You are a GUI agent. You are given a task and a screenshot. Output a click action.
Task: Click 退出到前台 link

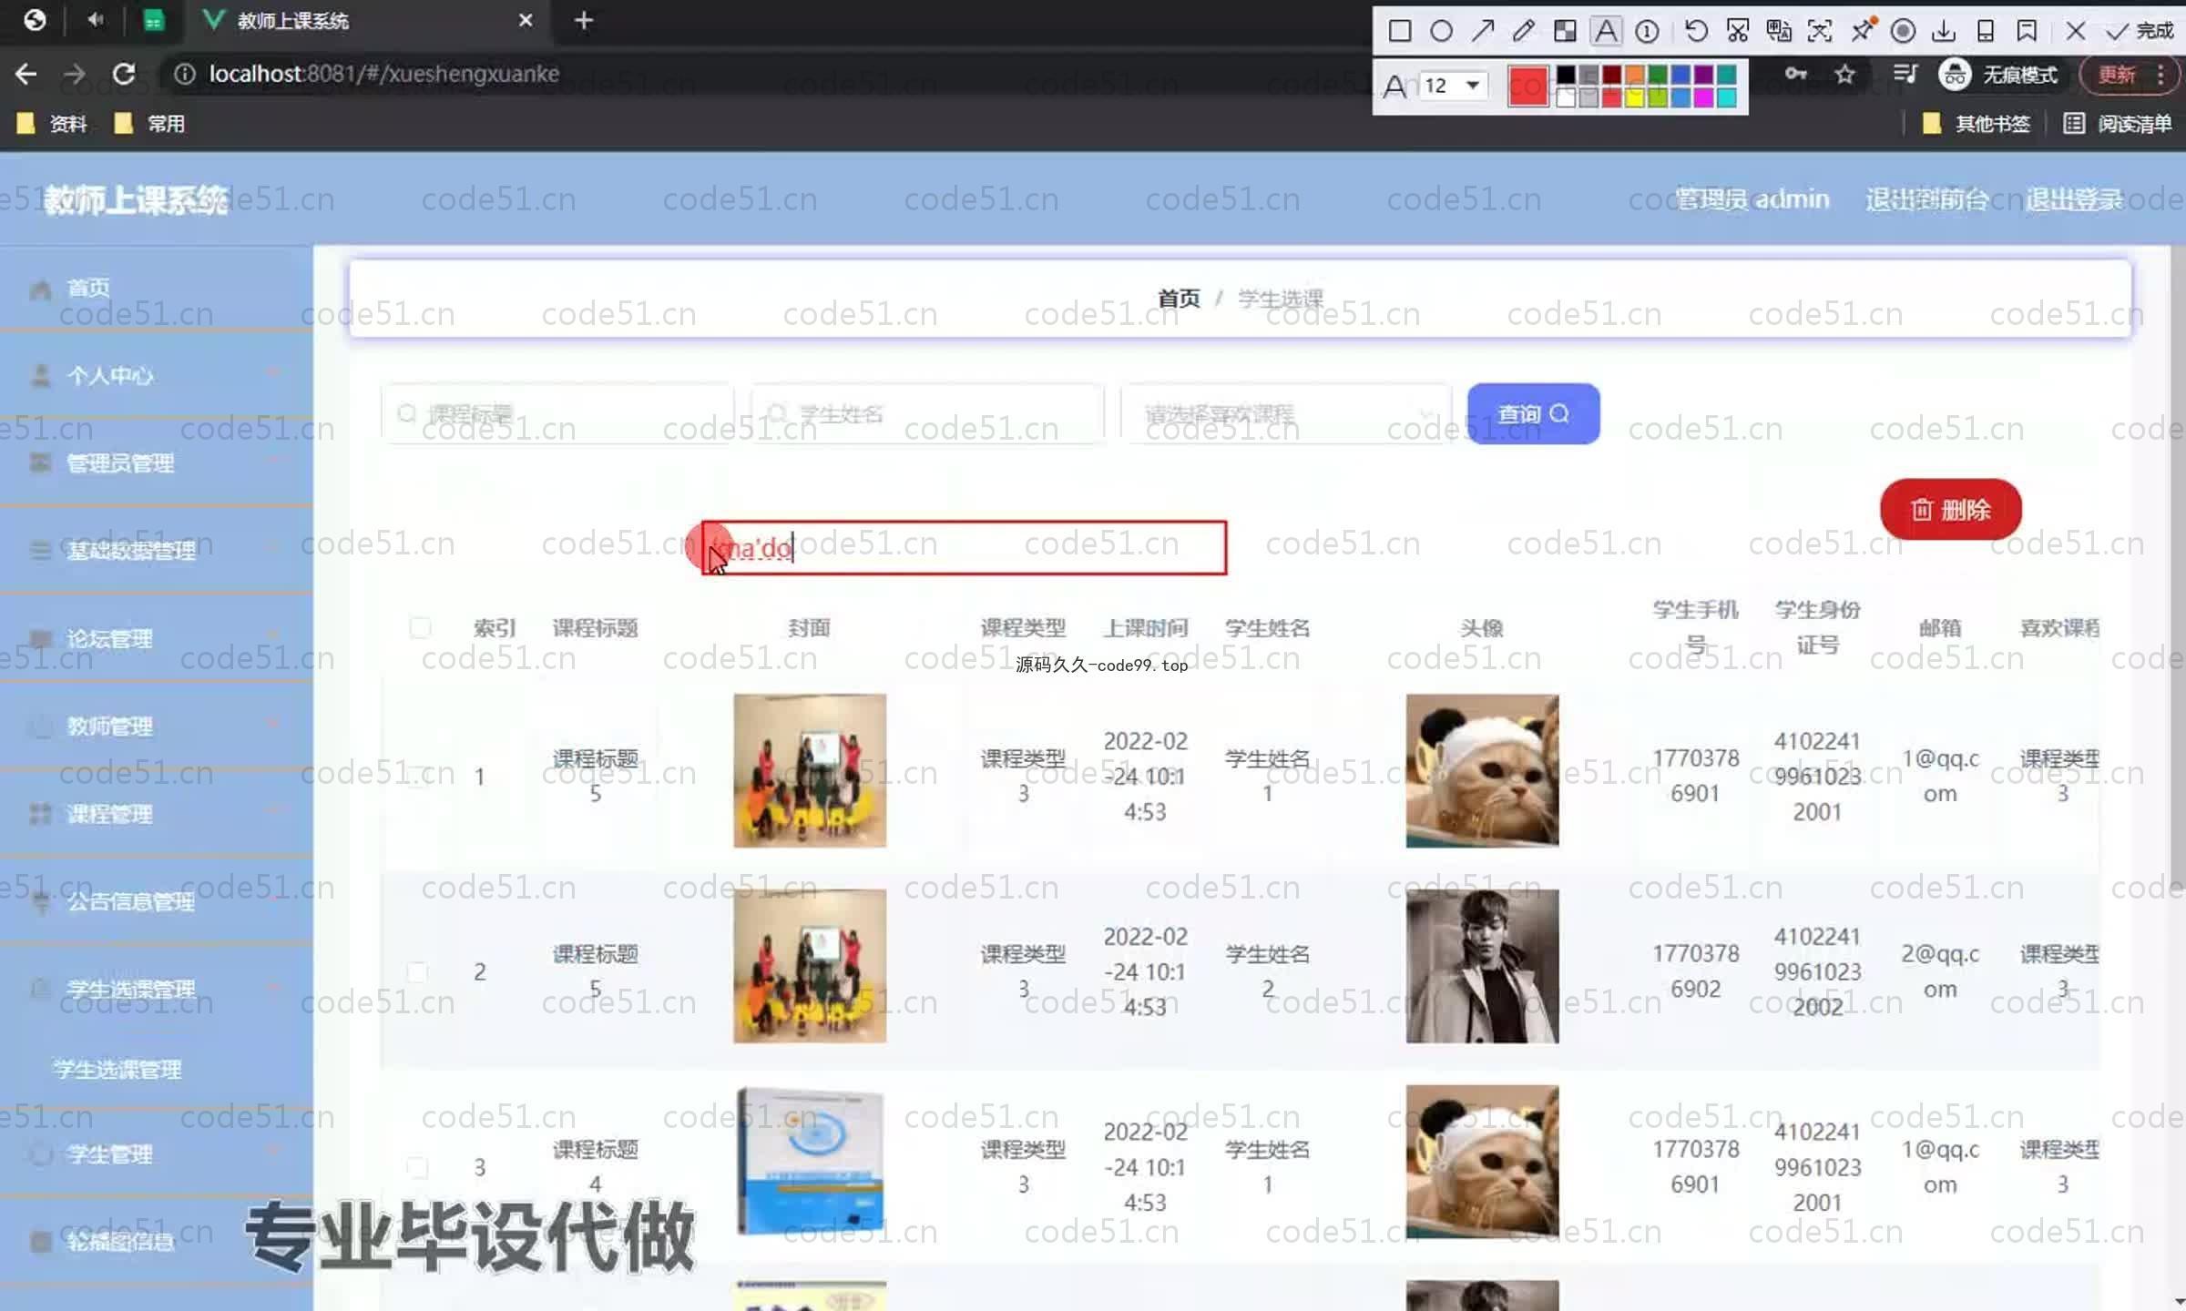click(x=1927, y=199)
